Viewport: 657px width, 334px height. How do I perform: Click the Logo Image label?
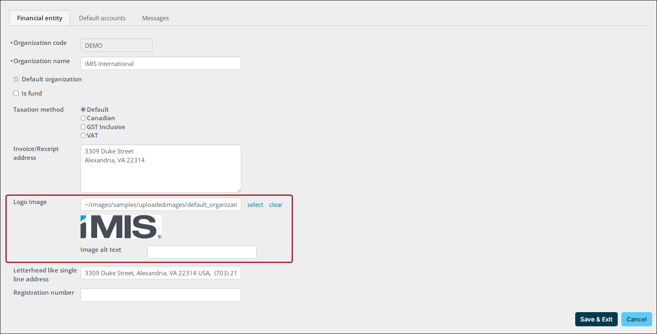coord(30,202)
